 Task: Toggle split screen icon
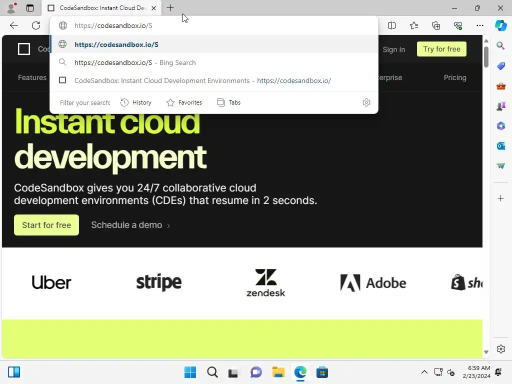click(391, 25)
